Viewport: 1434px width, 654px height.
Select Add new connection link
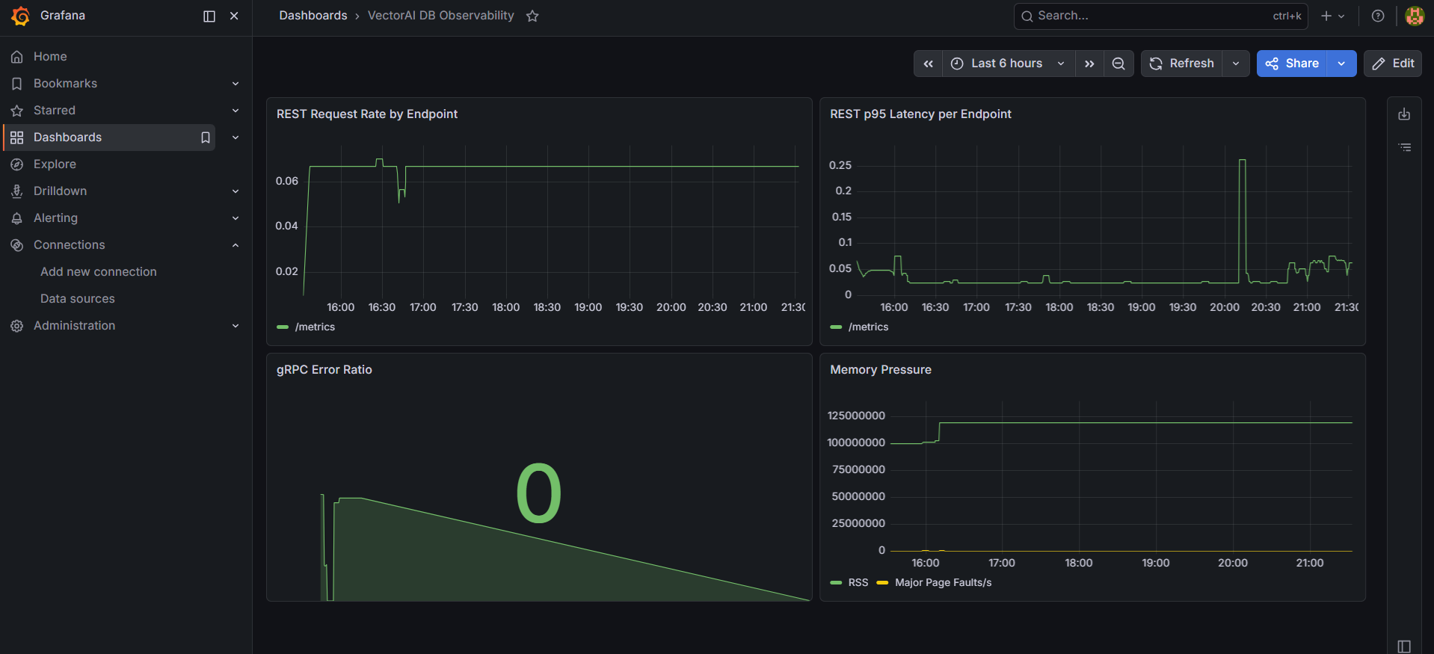(99, 272)
